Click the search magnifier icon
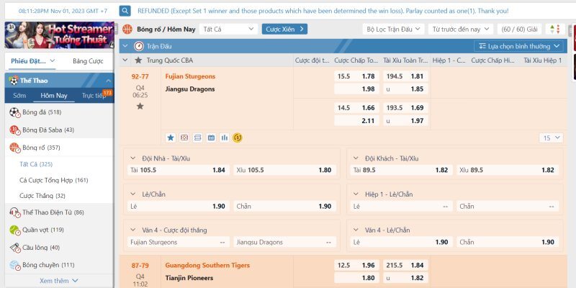The image size is (576, 288). click(125, 11)
